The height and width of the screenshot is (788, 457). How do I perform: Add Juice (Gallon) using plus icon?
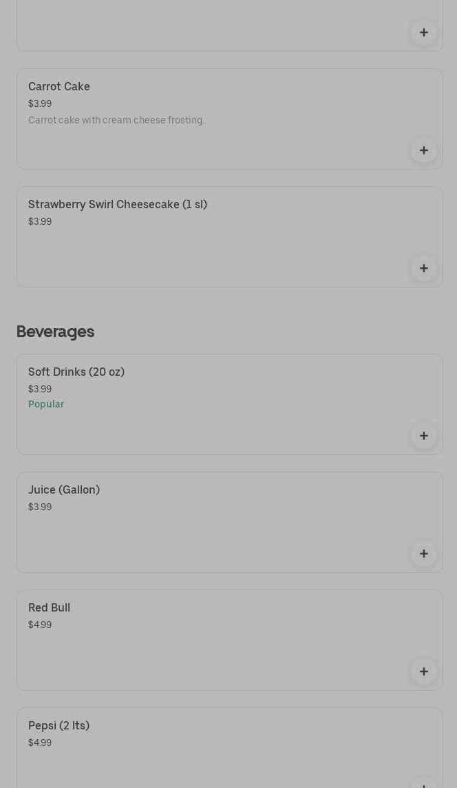[424, 554]
